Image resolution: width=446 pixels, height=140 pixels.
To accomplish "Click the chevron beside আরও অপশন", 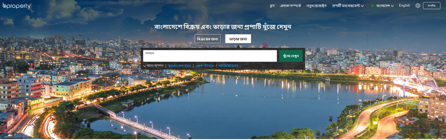I will pyautogui.click(x=144, y=66).
